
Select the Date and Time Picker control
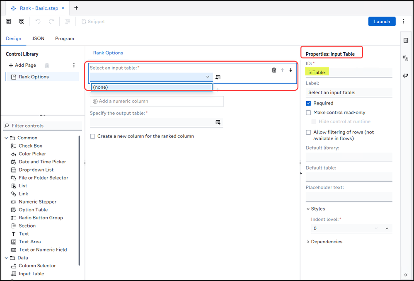tap(42, 162)
